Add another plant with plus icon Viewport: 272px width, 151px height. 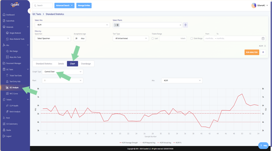pos(186,25)
